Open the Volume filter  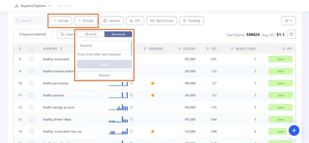click(x=112, y=21)
